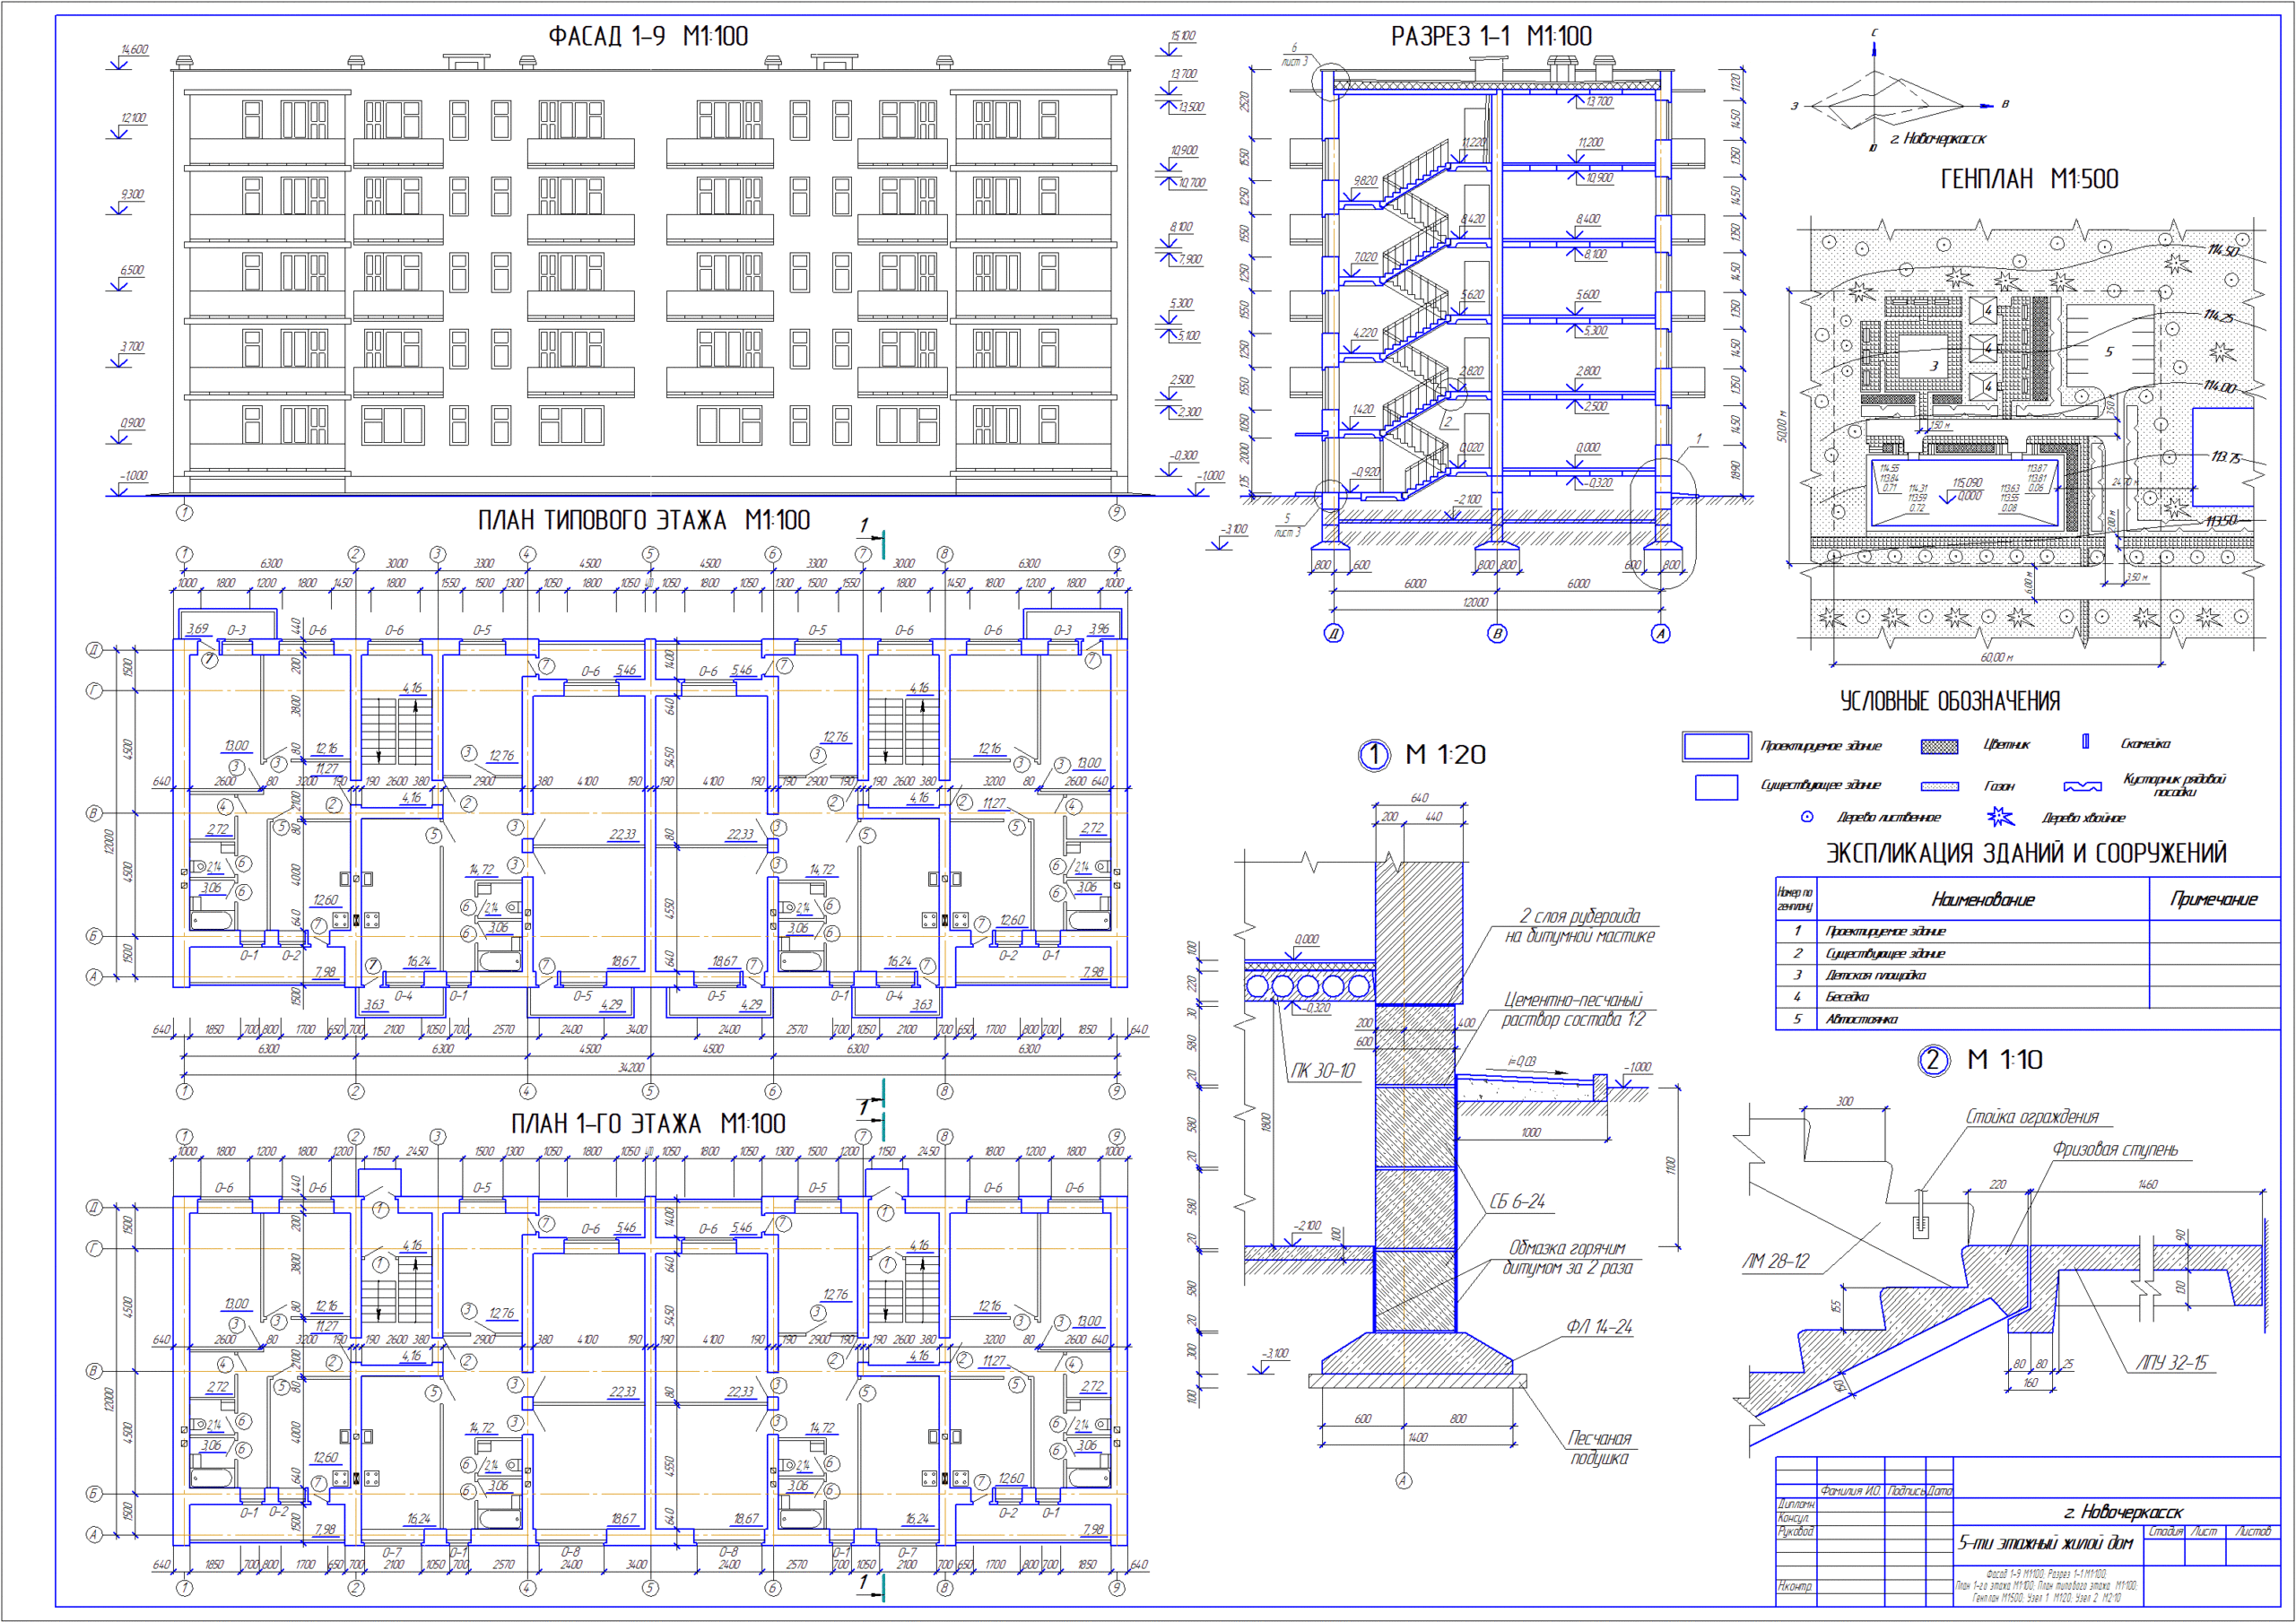
Task: Click the 'Беседка' table row
Action: click(x=2028, y=997)
